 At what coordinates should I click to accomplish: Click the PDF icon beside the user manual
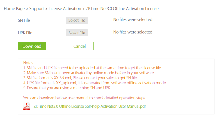click(x=27, y=106)
